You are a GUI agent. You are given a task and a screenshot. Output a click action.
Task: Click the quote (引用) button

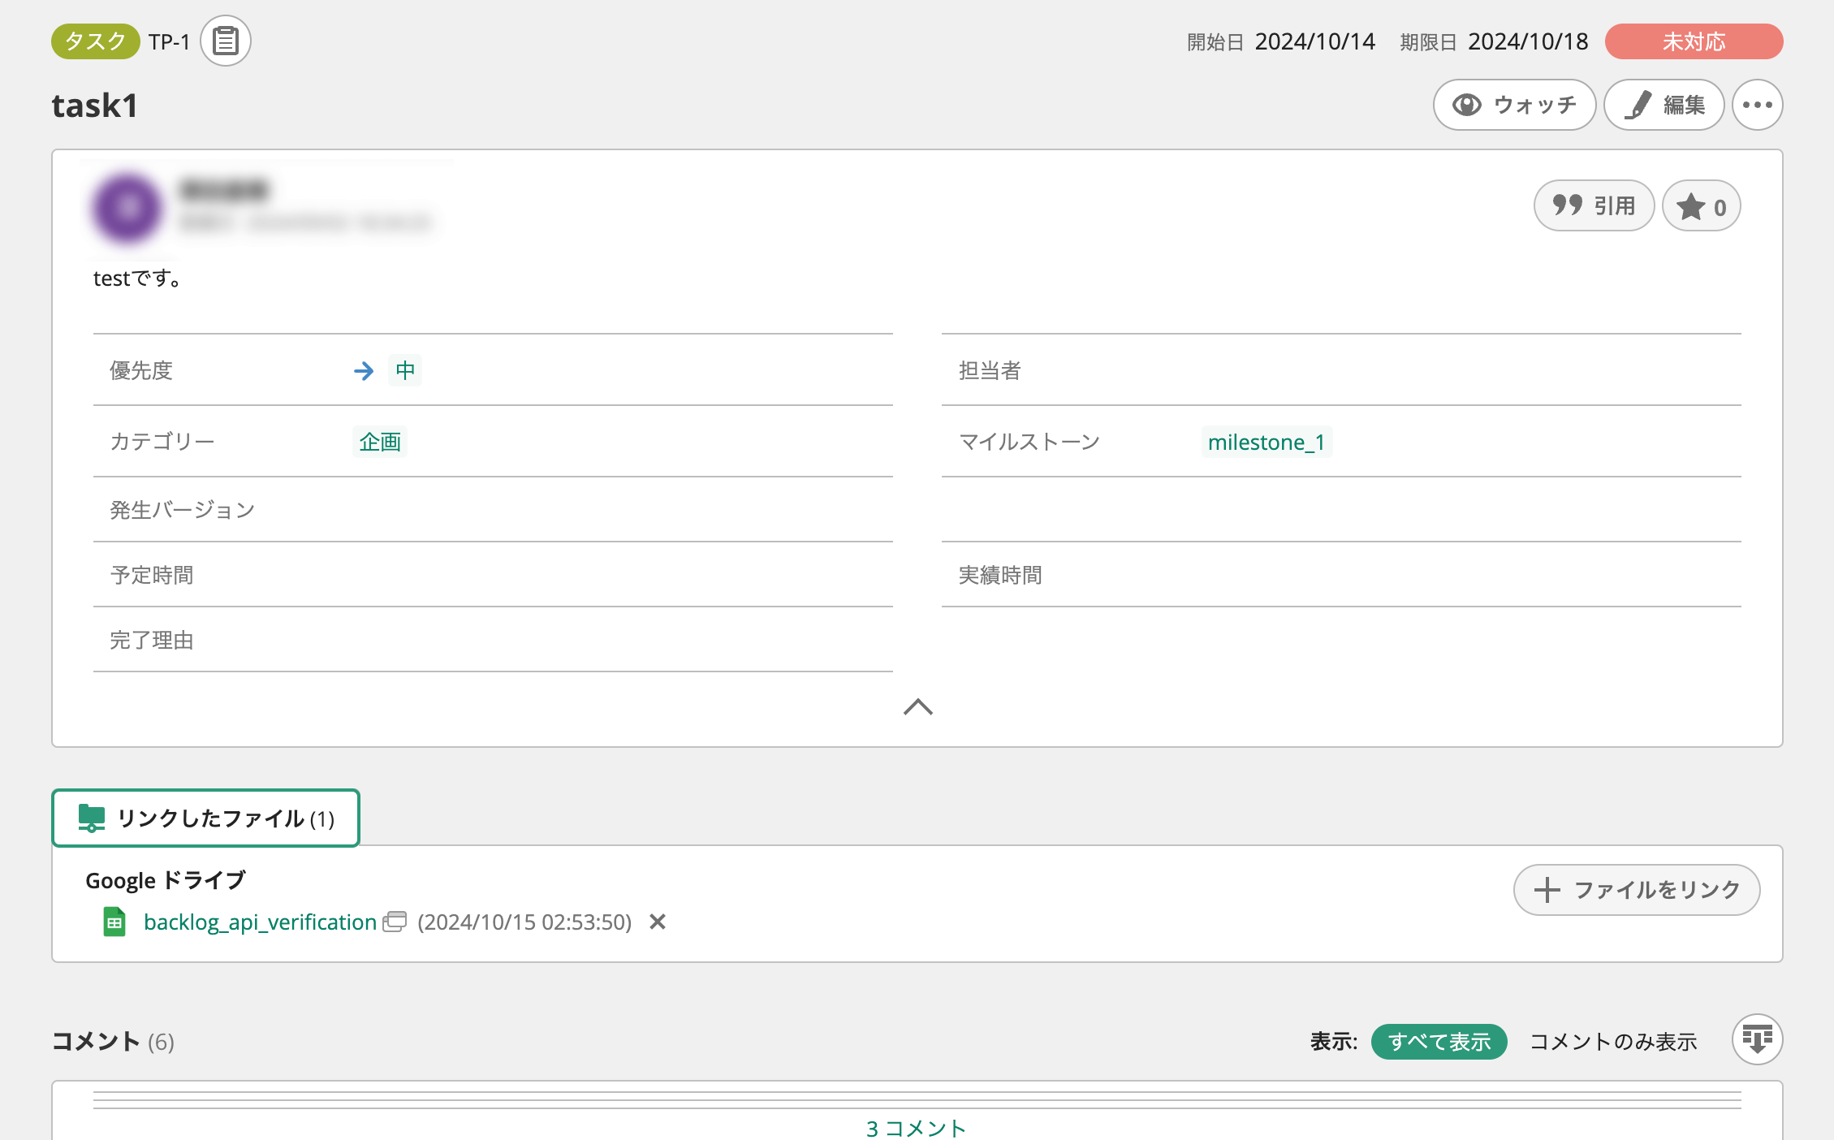tap(1593, 206)
